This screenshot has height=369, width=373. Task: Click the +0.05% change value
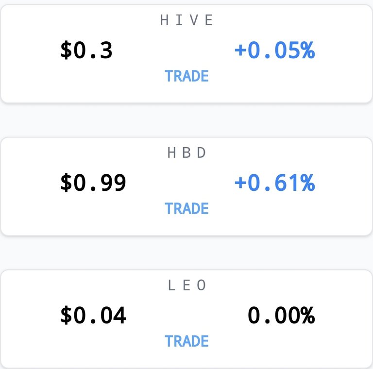pos(275,50)
